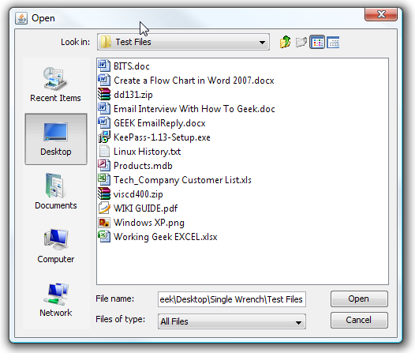Browse the Network location
This screenshot has width=415, height=353.
(55, 300)
